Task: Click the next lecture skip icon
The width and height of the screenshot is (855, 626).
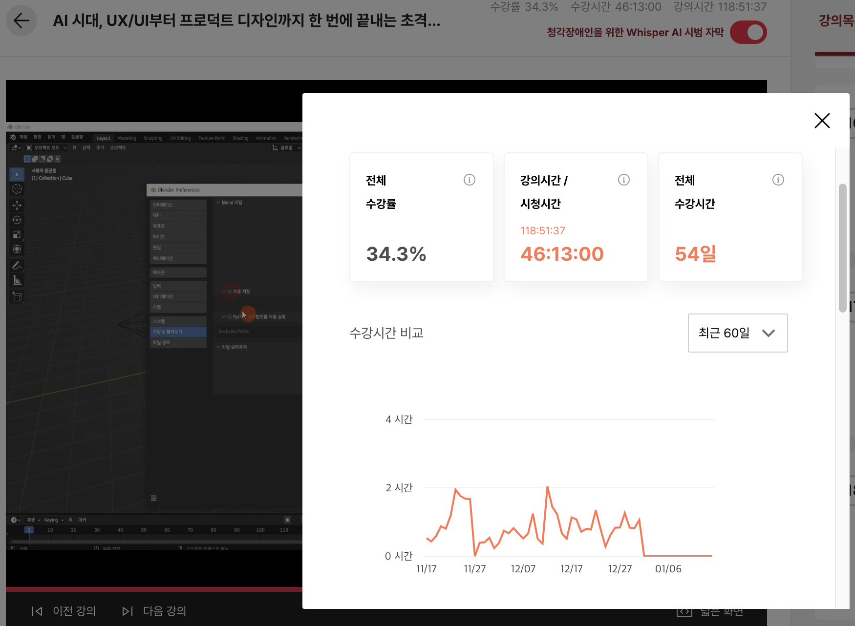Action: pos(128,611)
